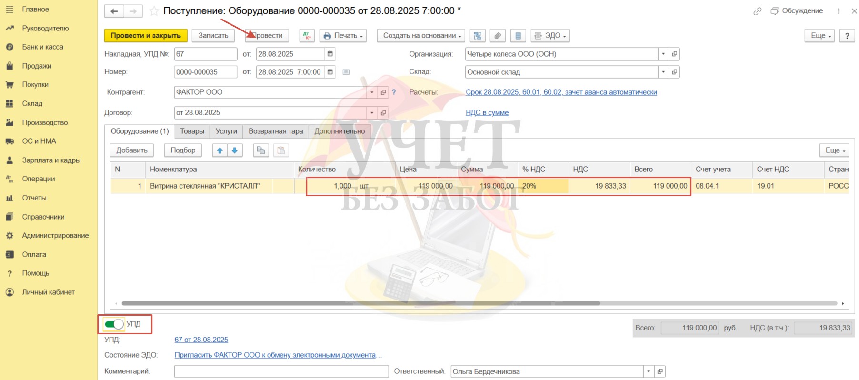The image size is (859, 380).
Task: Click Добавить row button
Action: tap(132, 150)
